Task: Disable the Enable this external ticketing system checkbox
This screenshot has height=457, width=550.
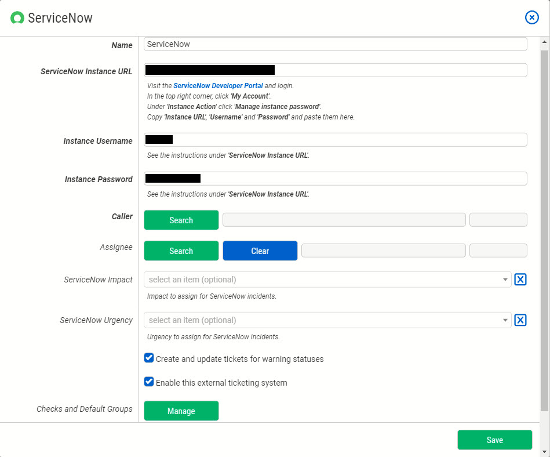Action: (149, 382)
